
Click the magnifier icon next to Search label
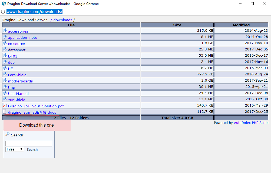(x=7, y=134)
